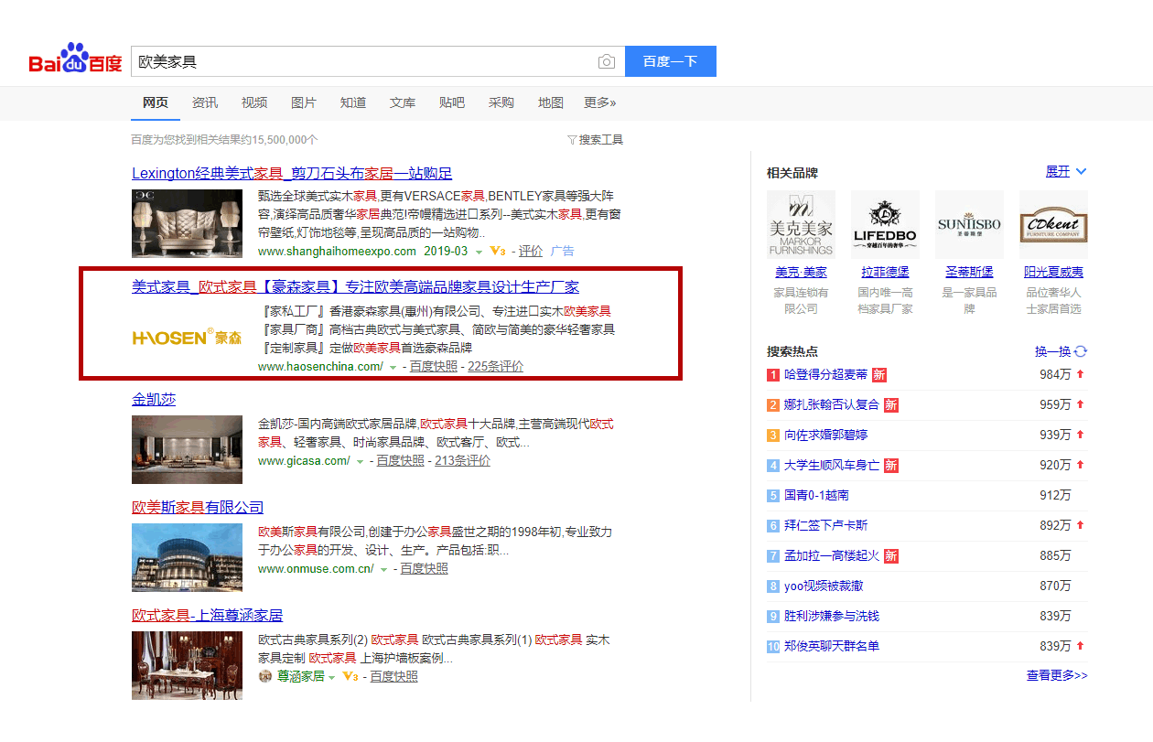Image resolution: width=1153 pixels, height=742 pixels.
Task: Click the SUNIISBO brand logo
Action: [969, 225]
